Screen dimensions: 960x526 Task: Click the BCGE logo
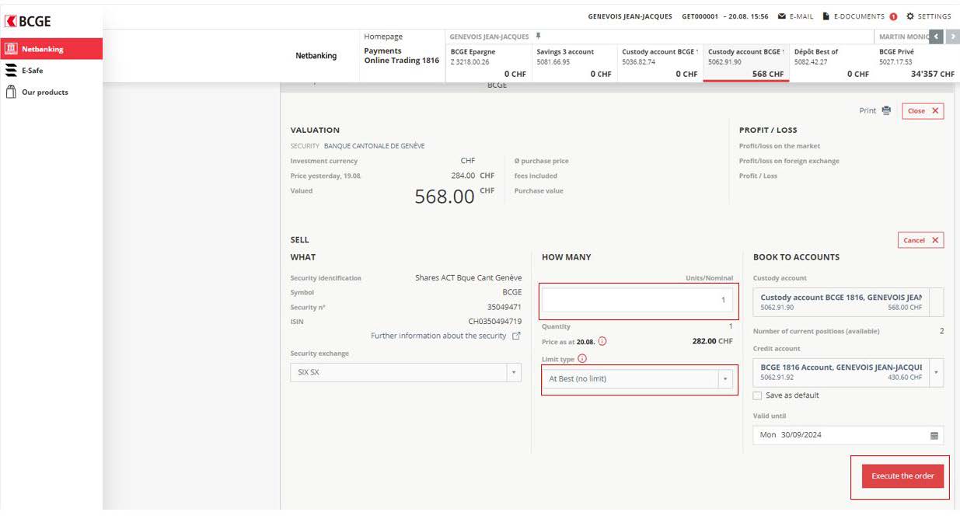(x=28, y=21)
